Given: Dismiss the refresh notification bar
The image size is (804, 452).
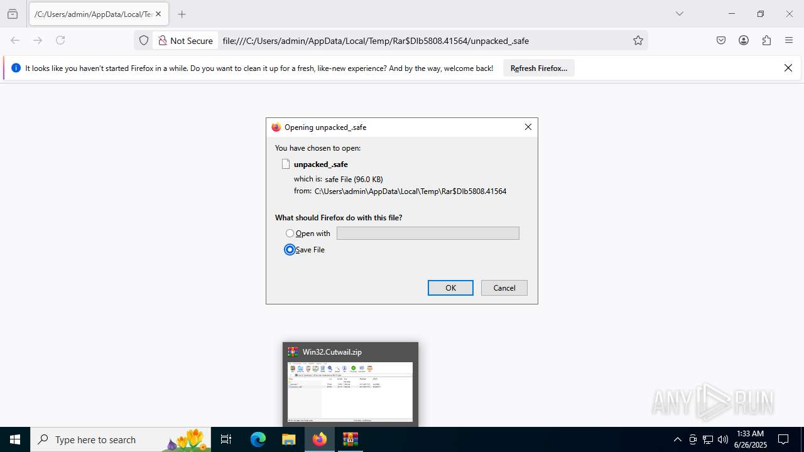Looking at the screenshot, I should 788,68.
